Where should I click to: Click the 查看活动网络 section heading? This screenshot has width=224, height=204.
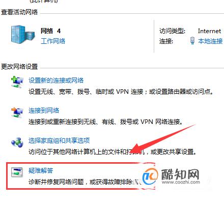pyautogui.click(x=19, y=12)
